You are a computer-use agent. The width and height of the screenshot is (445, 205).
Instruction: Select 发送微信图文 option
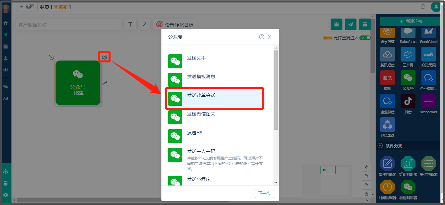216,117
